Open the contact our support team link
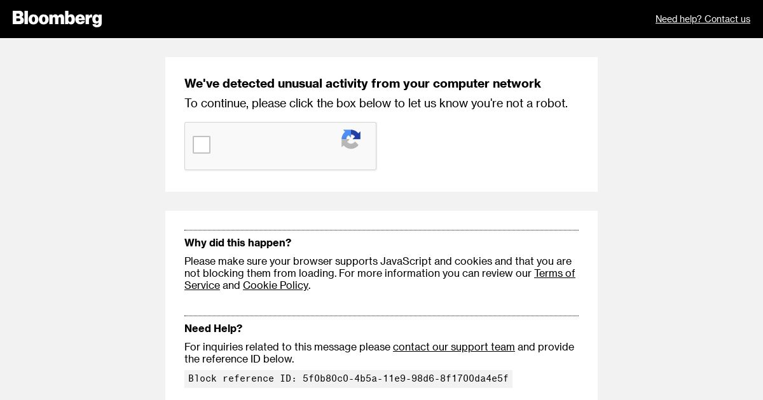The height and width of the screenshot is (400, 763). pos(453,347)
